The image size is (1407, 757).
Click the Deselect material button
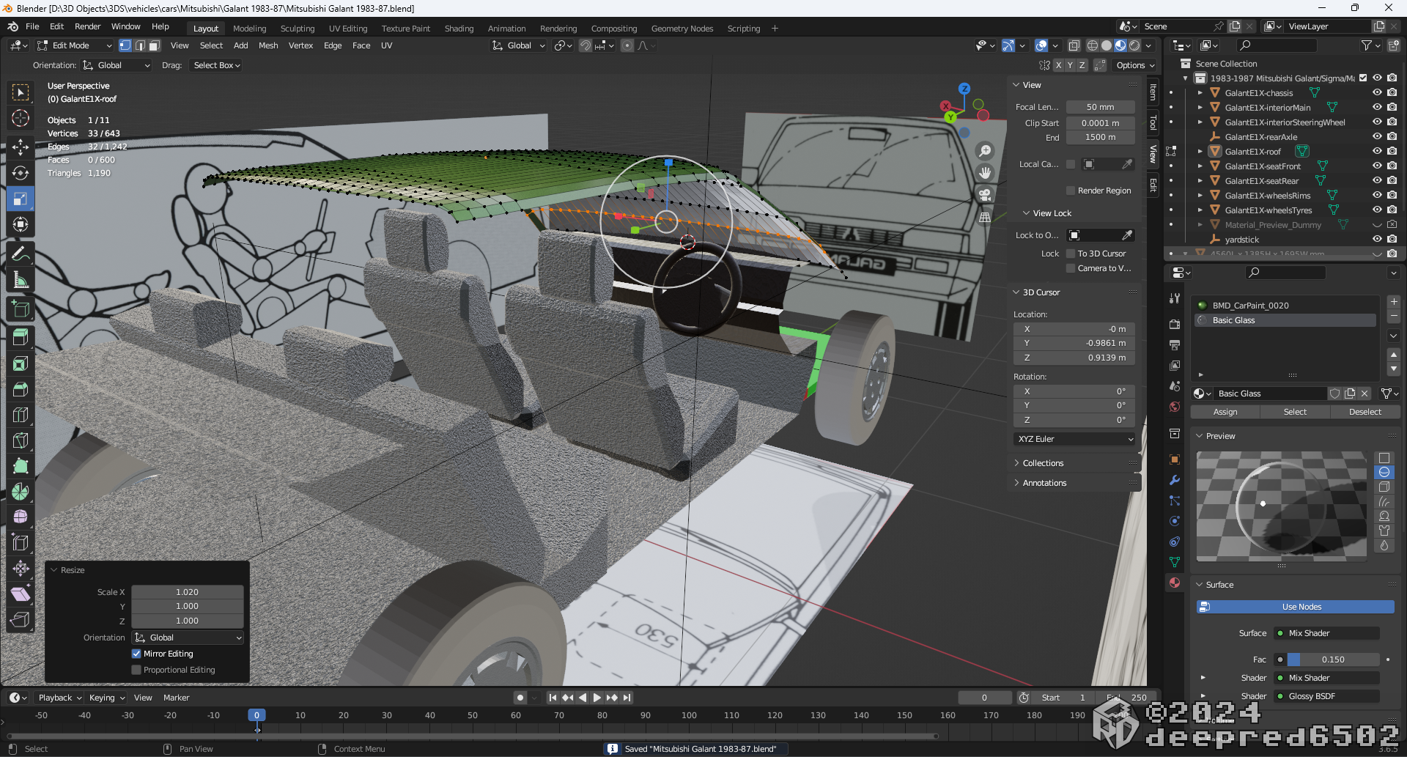tap(1364, 412)
